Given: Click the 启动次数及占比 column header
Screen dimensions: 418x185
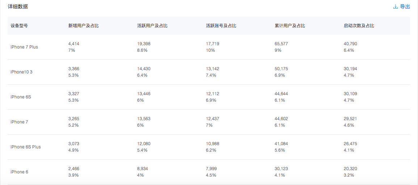Looking at the screenshot, I should tap(359, 26).
